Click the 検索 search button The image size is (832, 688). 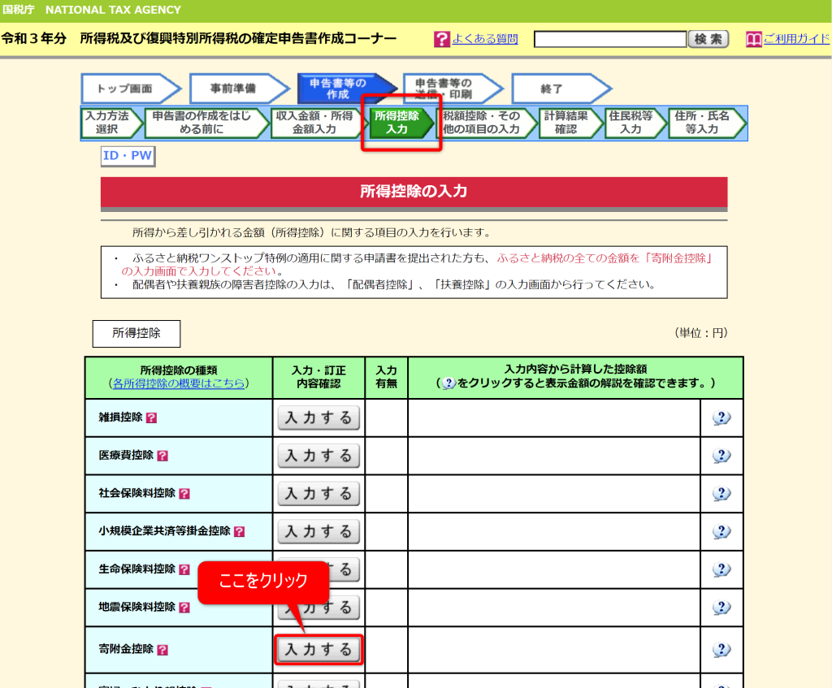[708, 39]
